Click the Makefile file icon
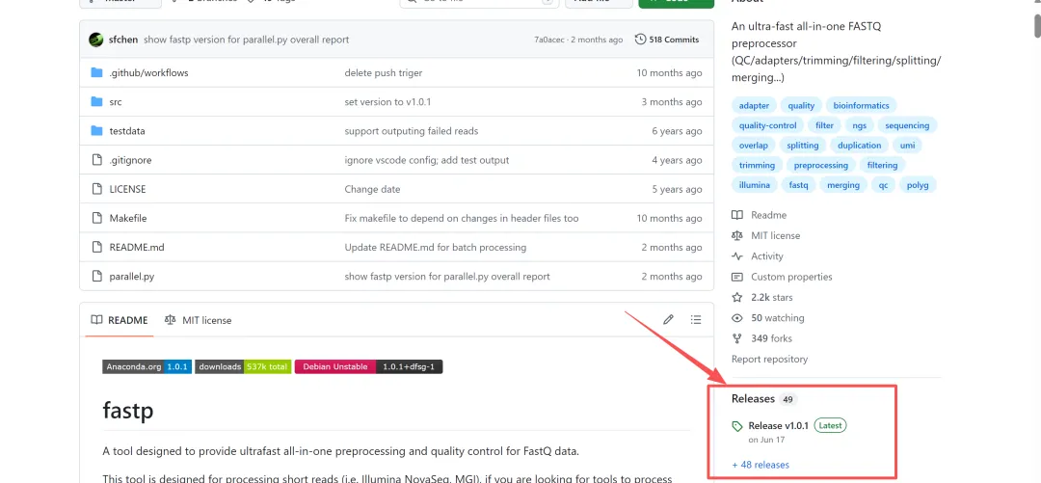The height and width of the screenshot is (483, 1041). pyautogui.click(x=97, y=218)
